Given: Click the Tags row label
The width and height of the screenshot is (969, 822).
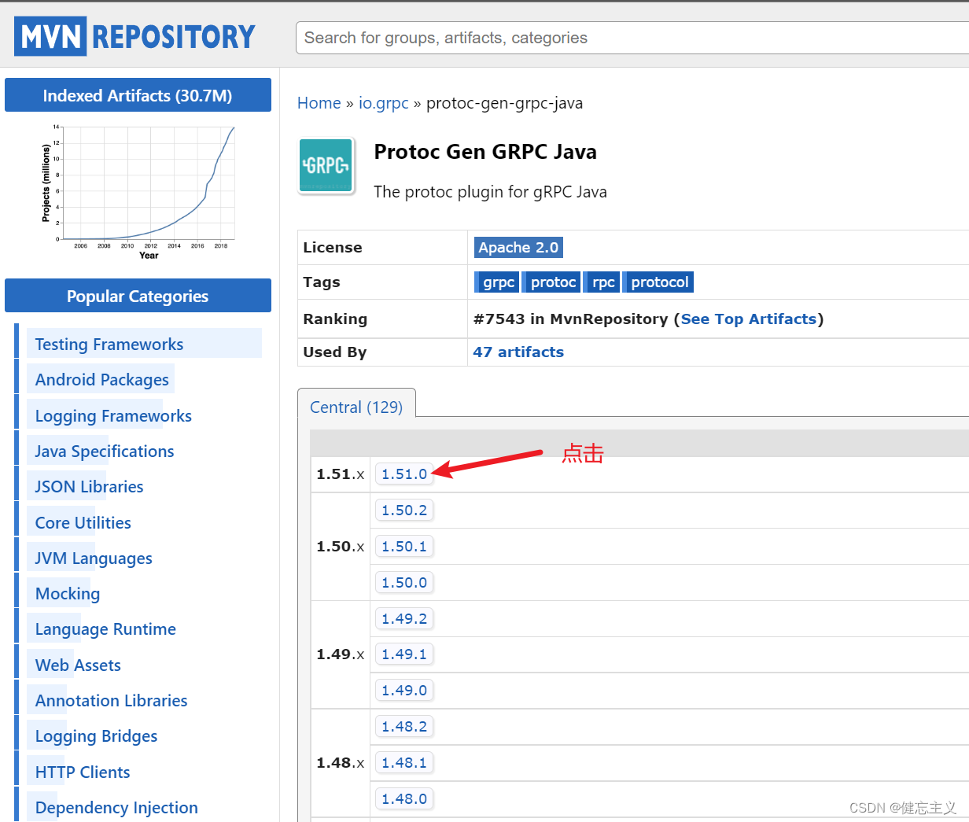Looking at the screenshot, I should point(322,282).
